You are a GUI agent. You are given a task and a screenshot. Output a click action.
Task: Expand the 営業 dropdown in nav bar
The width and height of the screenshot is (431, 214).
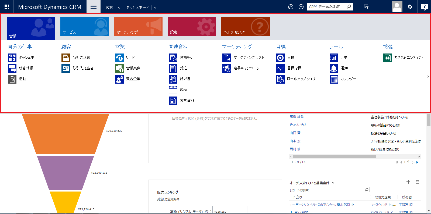(119, 8)
